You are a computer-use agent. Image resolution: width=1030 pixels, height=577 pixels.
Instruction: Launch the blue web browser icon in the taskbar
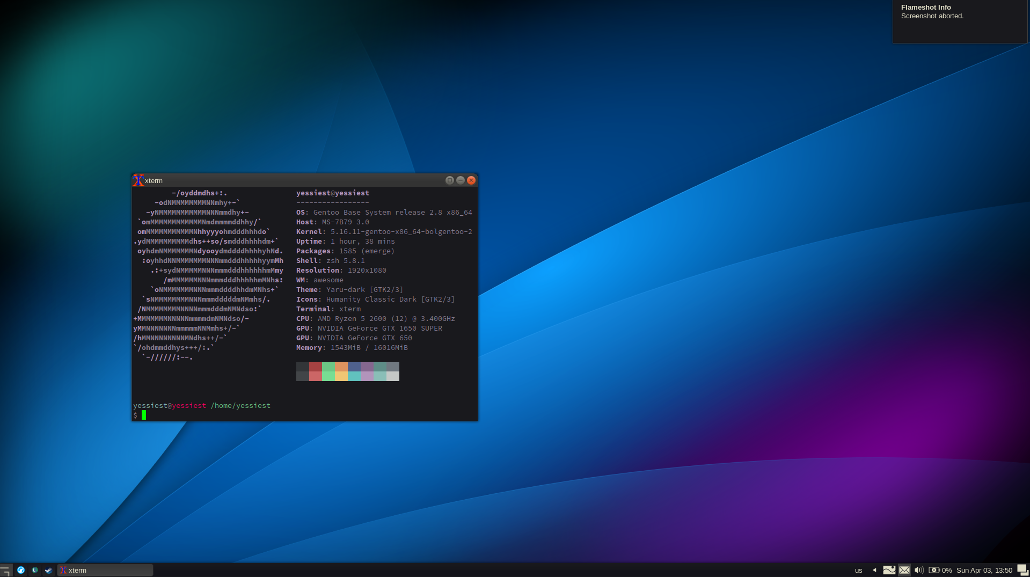pos(21,570)
